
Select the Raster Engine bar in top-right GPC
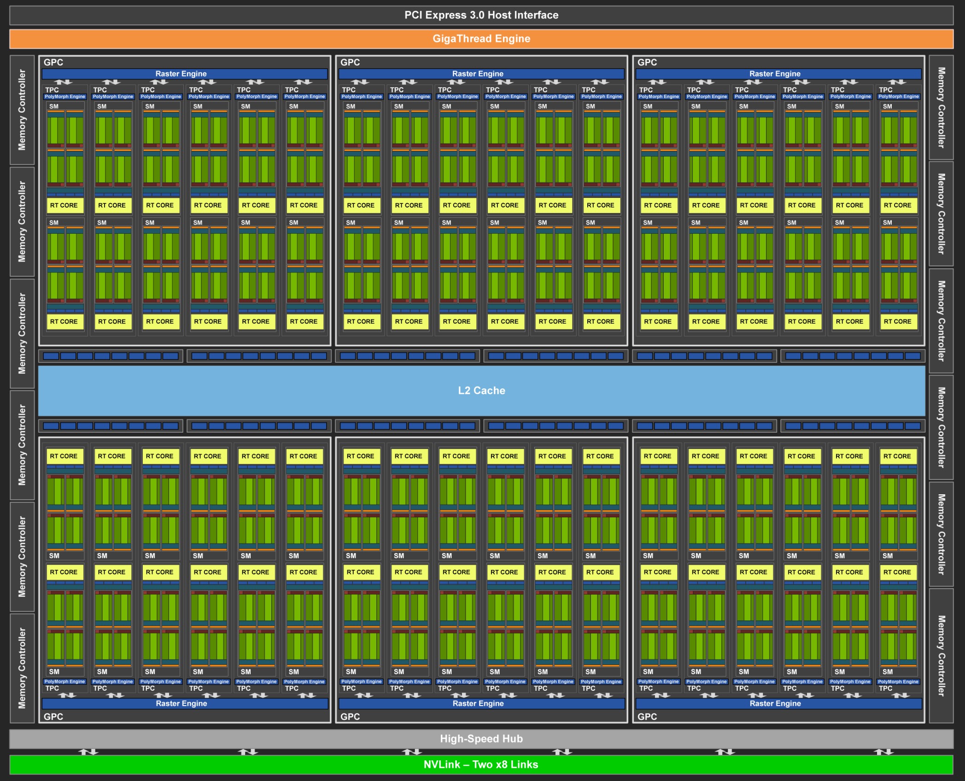[x=778, y=74]
